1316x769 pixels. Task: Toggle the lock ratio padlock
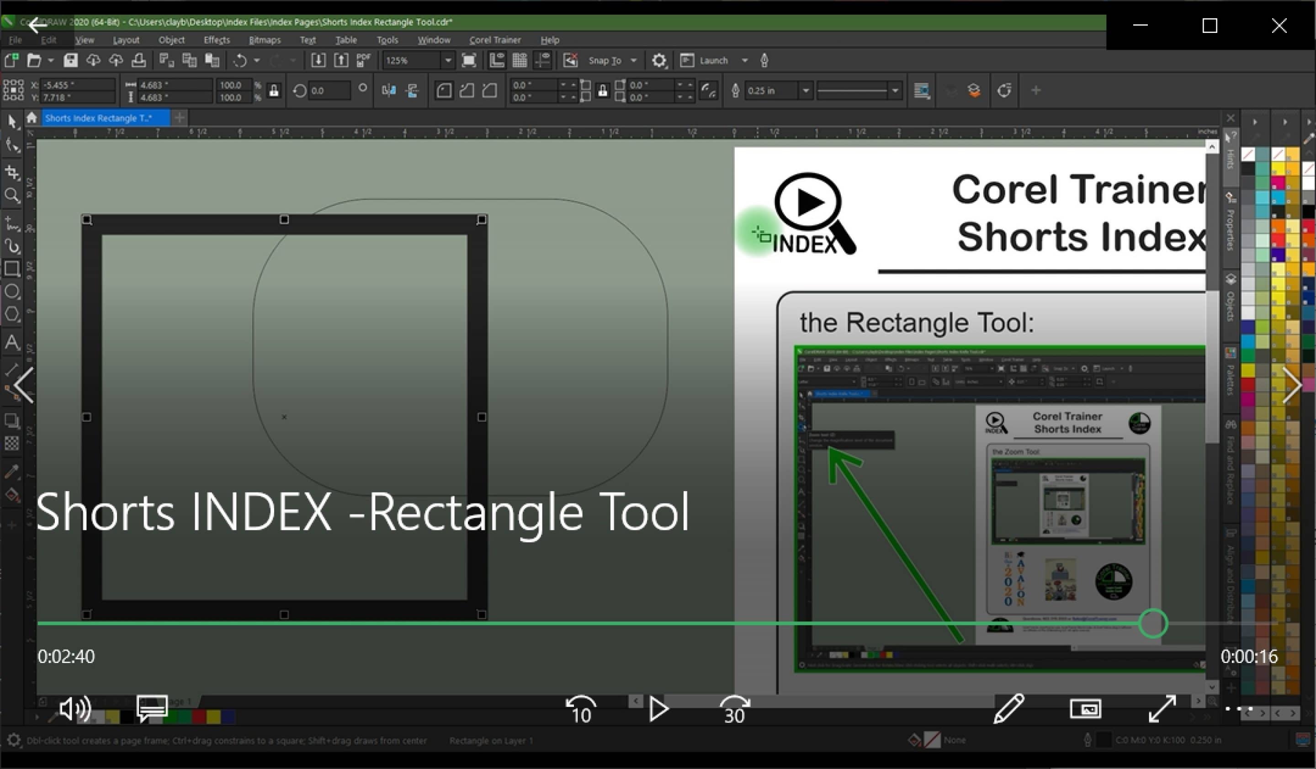(x=274, y=91)
